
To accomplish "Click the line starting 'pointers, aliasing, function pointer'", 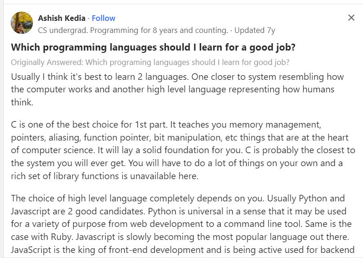I will tap(180, 137).
